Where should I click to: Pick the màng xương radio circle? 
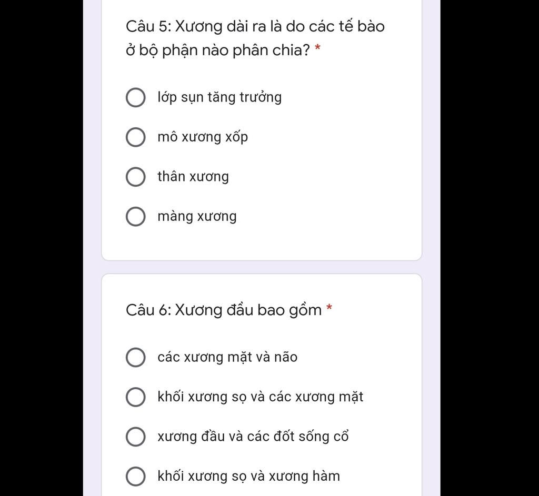[135, 216]
